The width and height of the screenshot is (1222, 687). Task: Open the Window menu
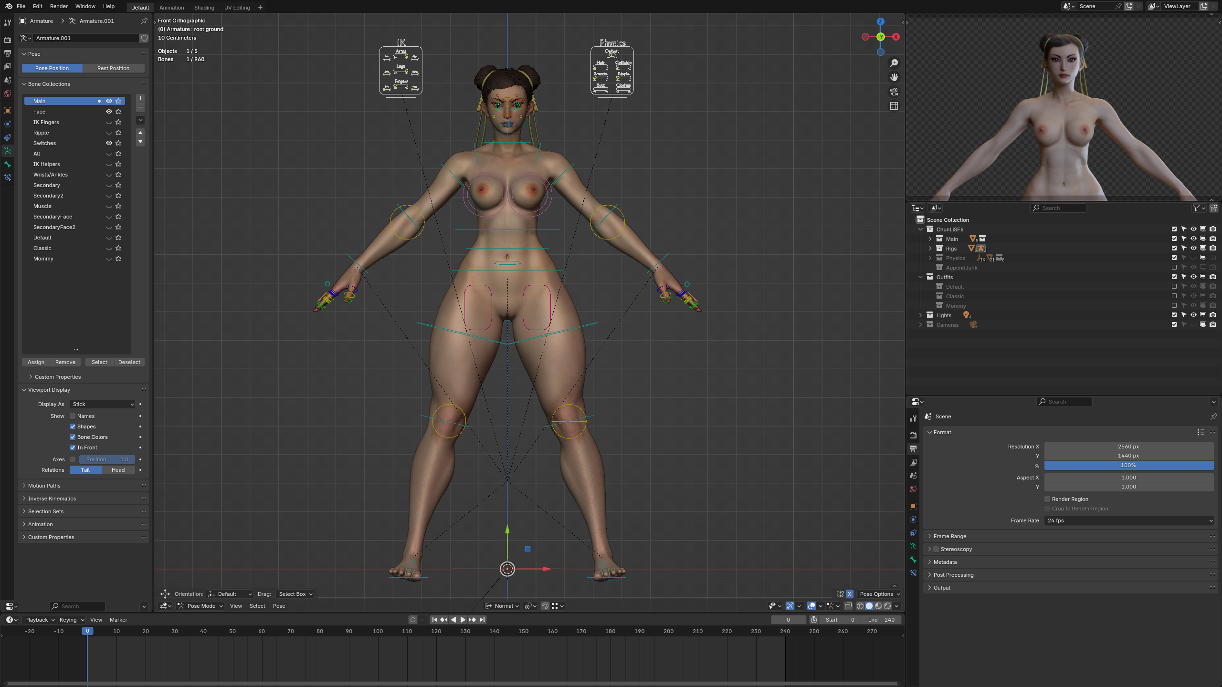[x=85, y=6]
